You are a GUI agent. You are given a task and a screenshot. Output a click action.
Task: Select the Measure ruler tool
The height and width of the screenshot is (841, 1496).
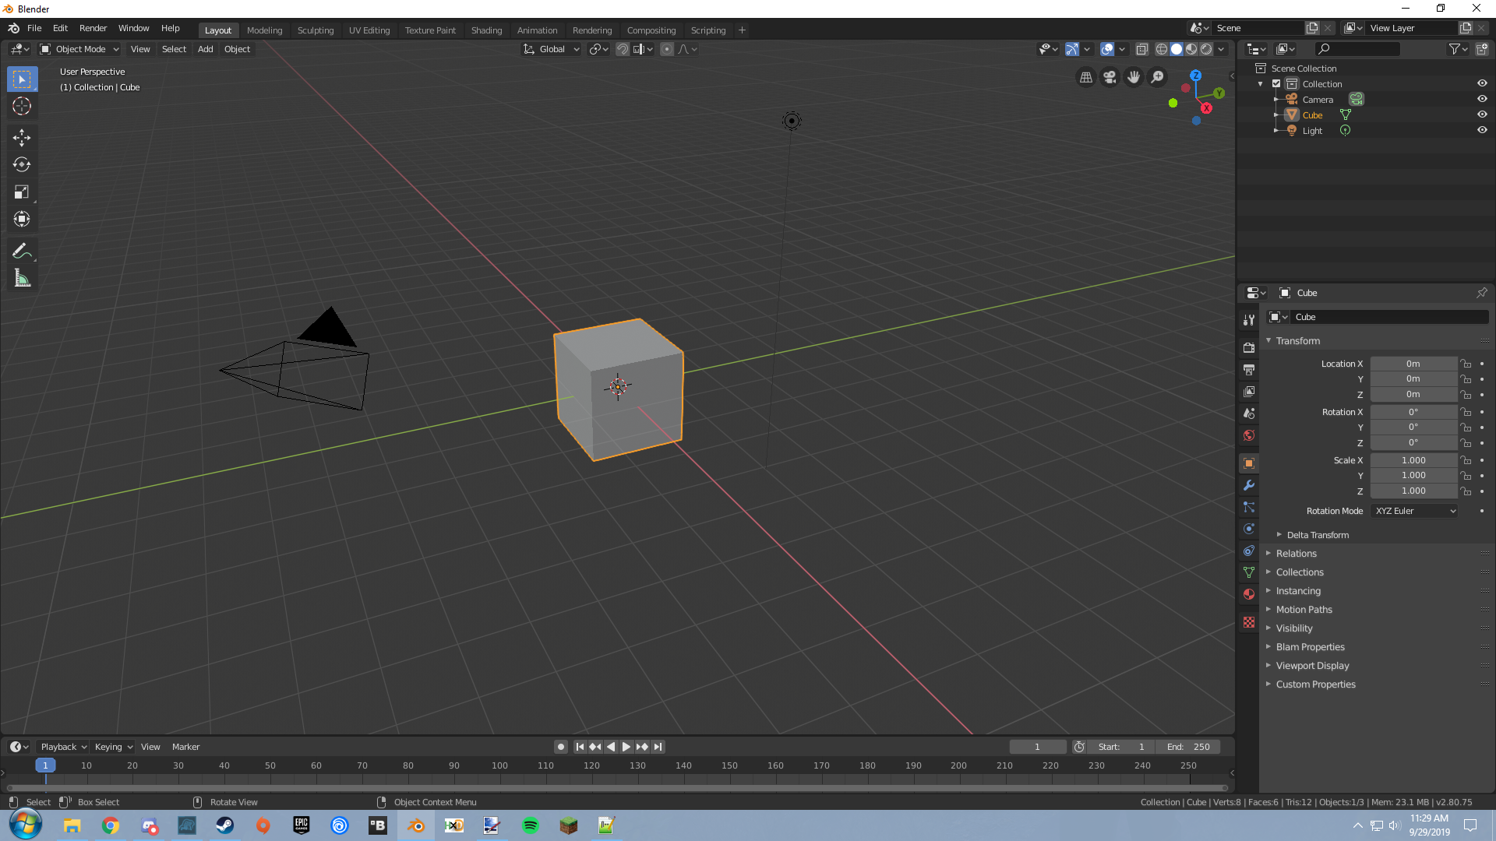[x=22, y=278]
